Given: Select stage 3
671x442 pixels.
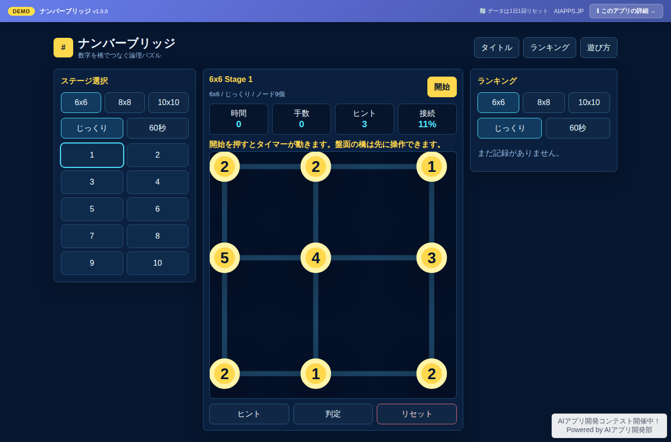Looking at the screenshot, I should coord(92,182).
